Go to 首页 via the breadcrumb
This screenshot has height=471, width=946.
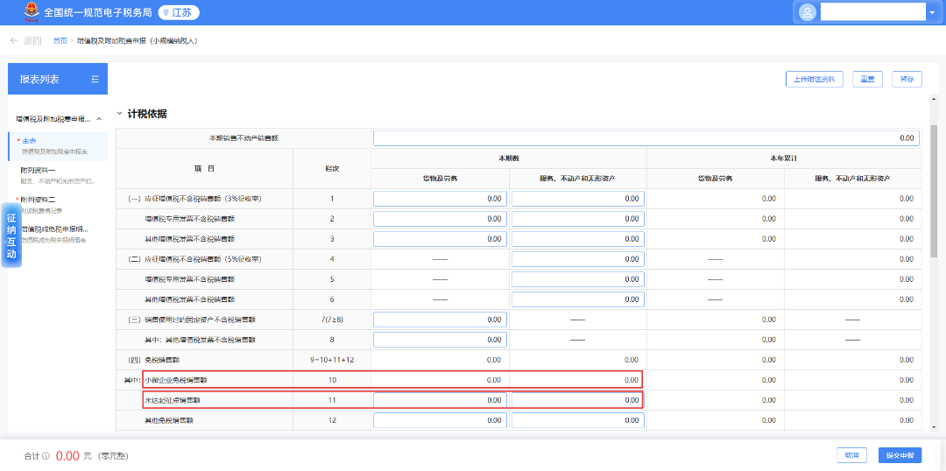coord(60,40)
